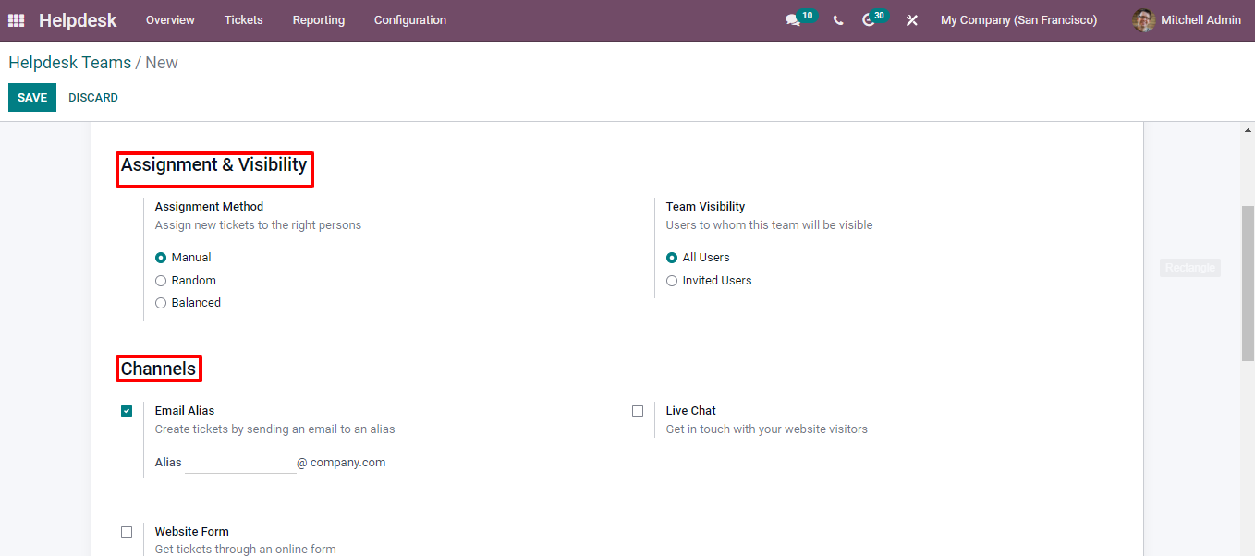Open the apps grid menu icon
1255x556 pixels.
(17, 20)
